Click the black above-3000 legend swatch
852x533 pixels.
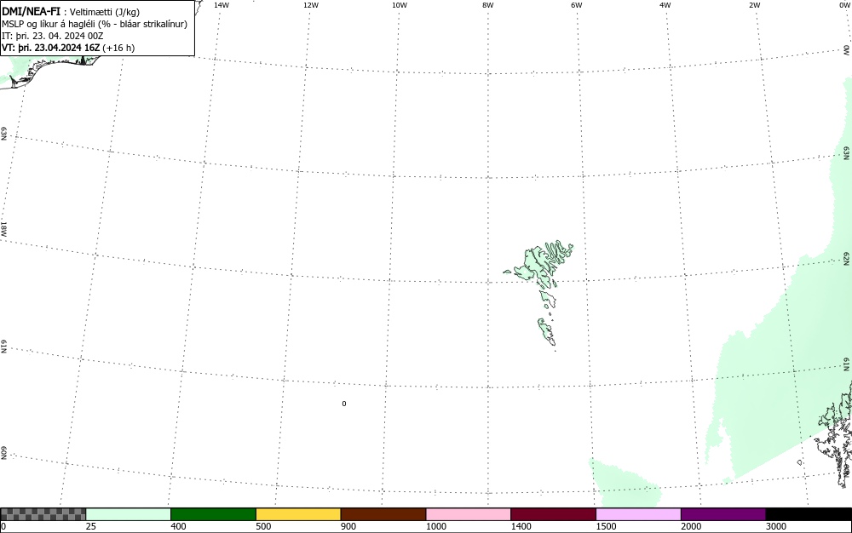coord(809,514)
